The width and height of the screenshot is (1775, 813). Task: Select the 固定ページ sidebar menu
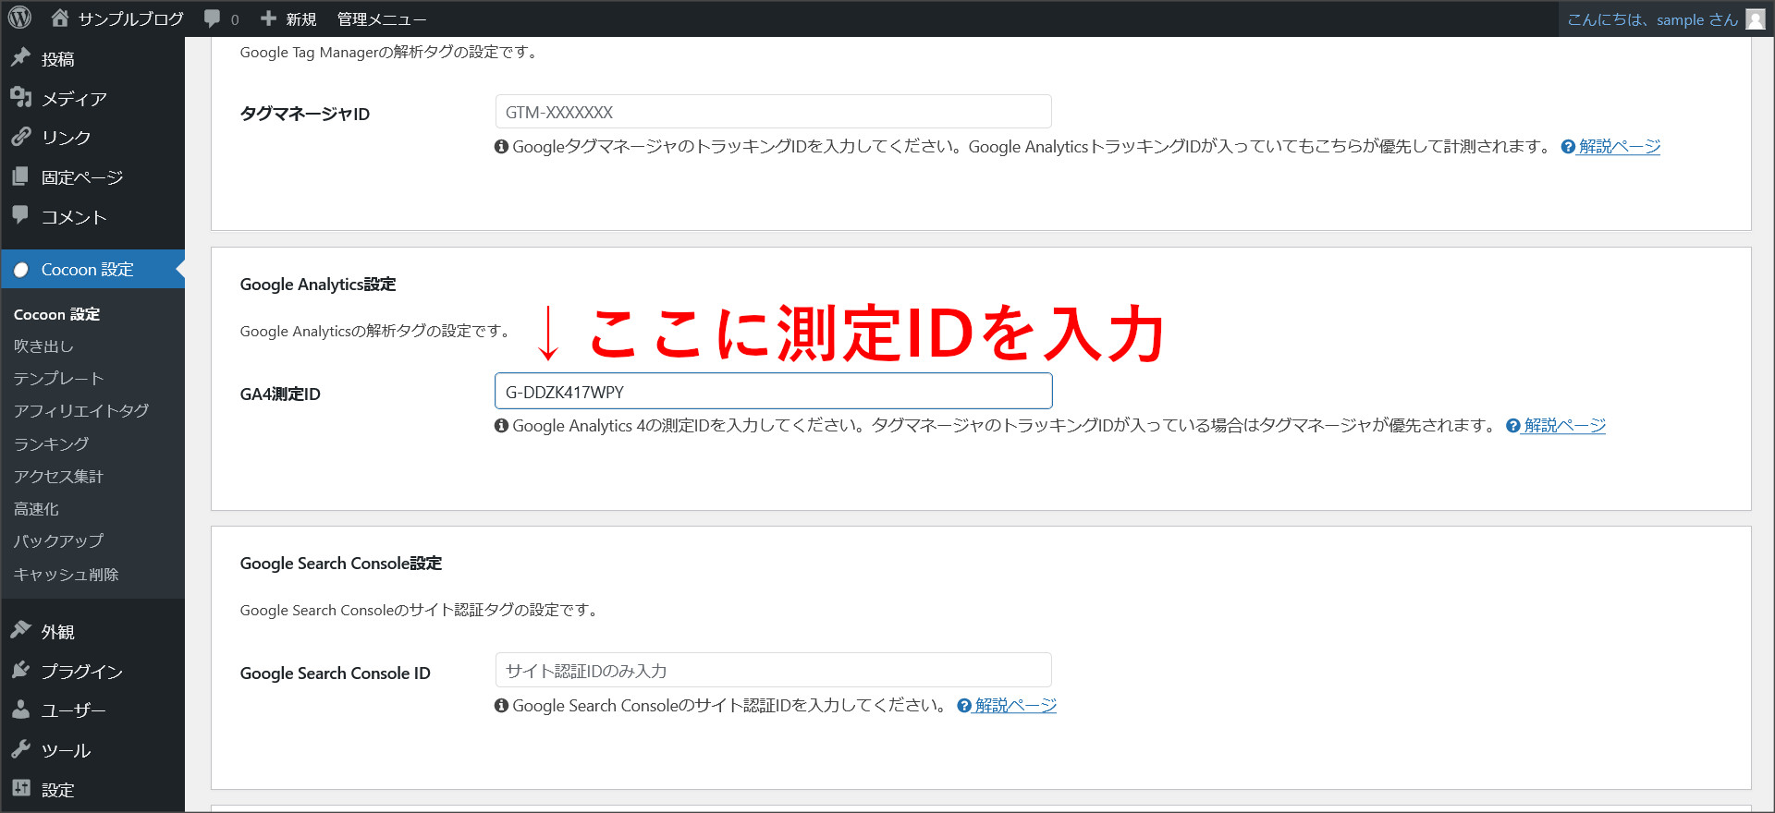(x=92, y=177)
